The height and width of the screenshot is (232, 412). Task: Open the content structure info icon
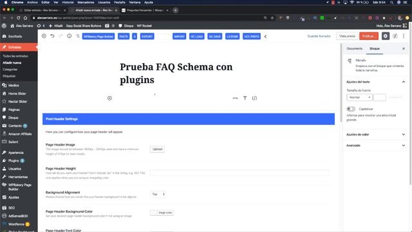(x=69, y=36)
